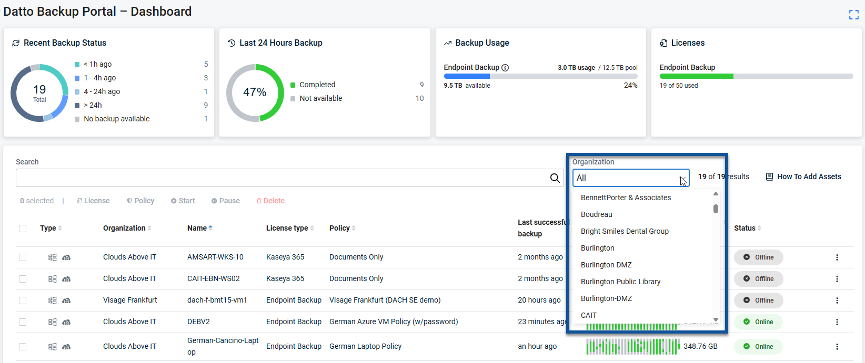The image size is (865, 363).
Task: Open the Organization filter dropdown showing All
Action: point(631,178)
